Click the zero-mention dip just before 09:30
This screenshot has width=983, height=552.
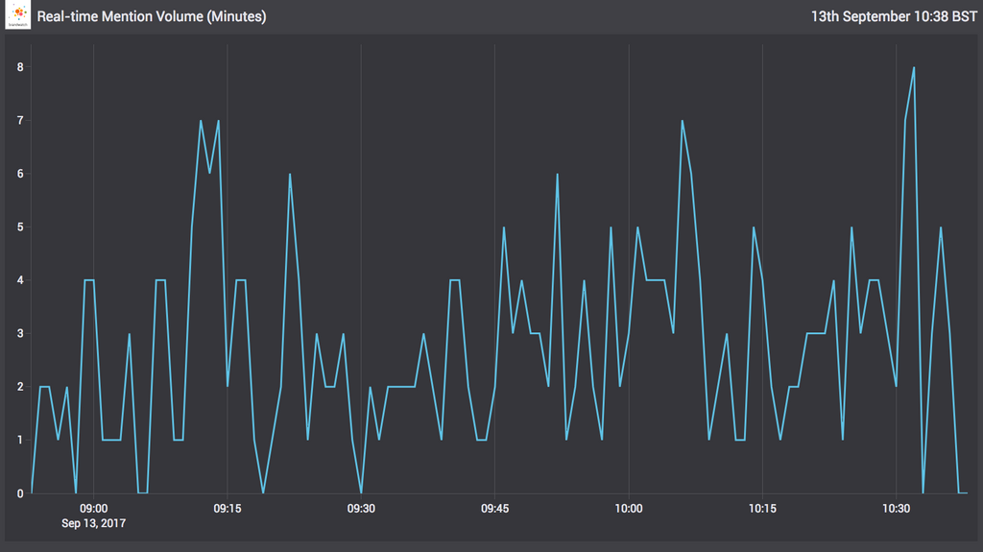(x=361, y=492)
